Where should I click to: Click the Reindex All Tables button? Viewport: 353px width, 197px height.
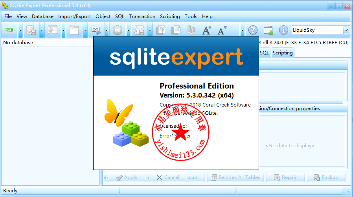point(235,177)
